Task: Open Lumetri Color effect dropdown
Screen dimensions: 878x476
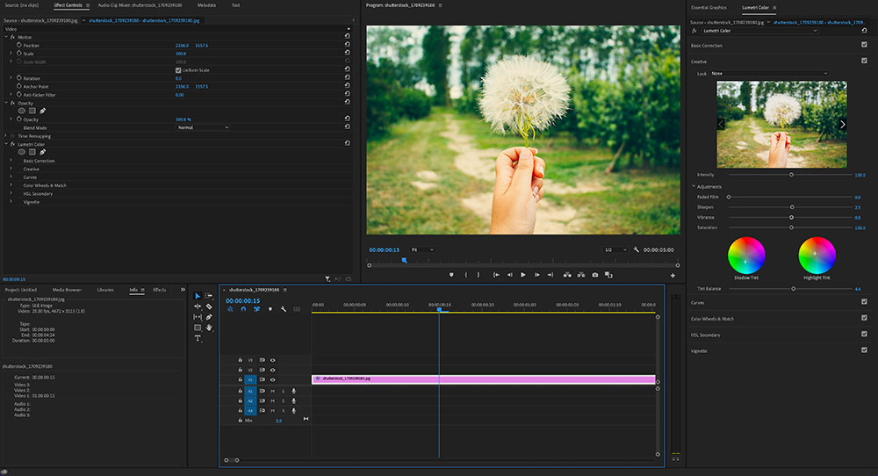Action: [x=759, y=31]
